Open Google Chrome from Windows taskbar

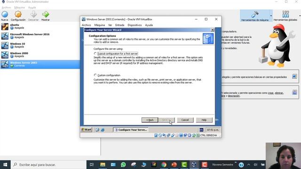pyautogui.click(x=164, y=165)
